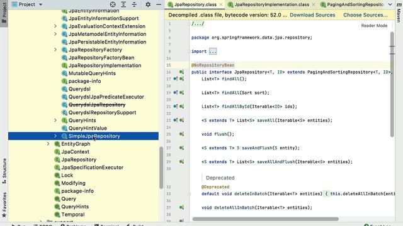Expand the JpaMetamodelEntityInformation node
Viewport: 403px width, 226px height.
(x=55, y=34)
